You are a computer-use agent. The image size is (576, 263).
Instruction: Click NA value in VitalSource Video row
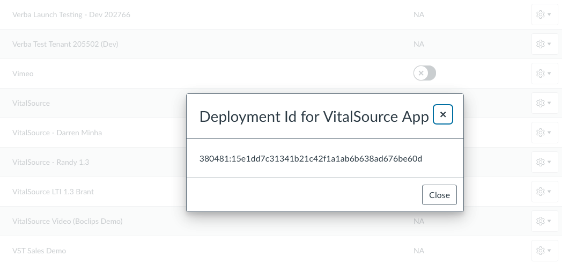[x=419, y=221]
